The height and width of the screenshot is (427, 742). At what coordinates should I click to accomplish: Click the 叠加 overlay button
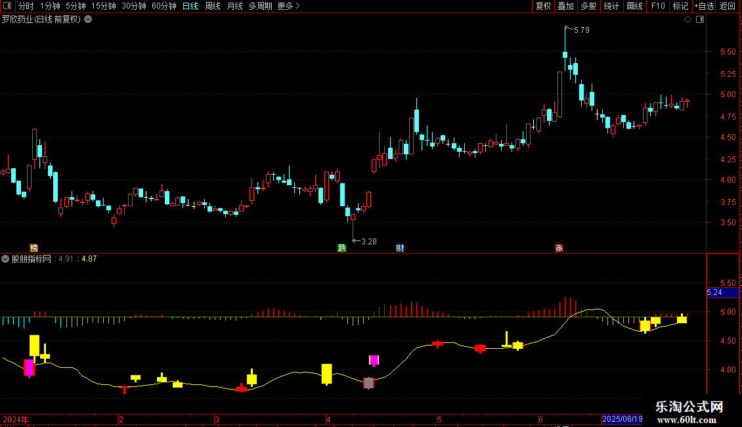tap(565, 6)
